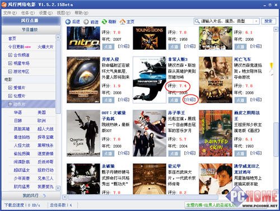280x211 pixels.
Task: Open the 视图 menu
Action: pos(63,13)
